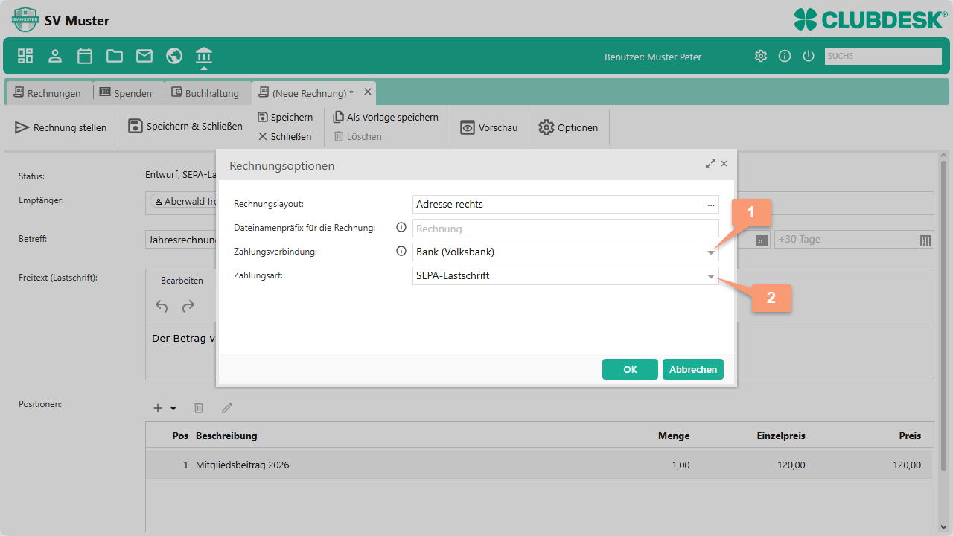Screen dimensions: 953x536
Task: Click the search field SUCHE
Action: point(883,56)
